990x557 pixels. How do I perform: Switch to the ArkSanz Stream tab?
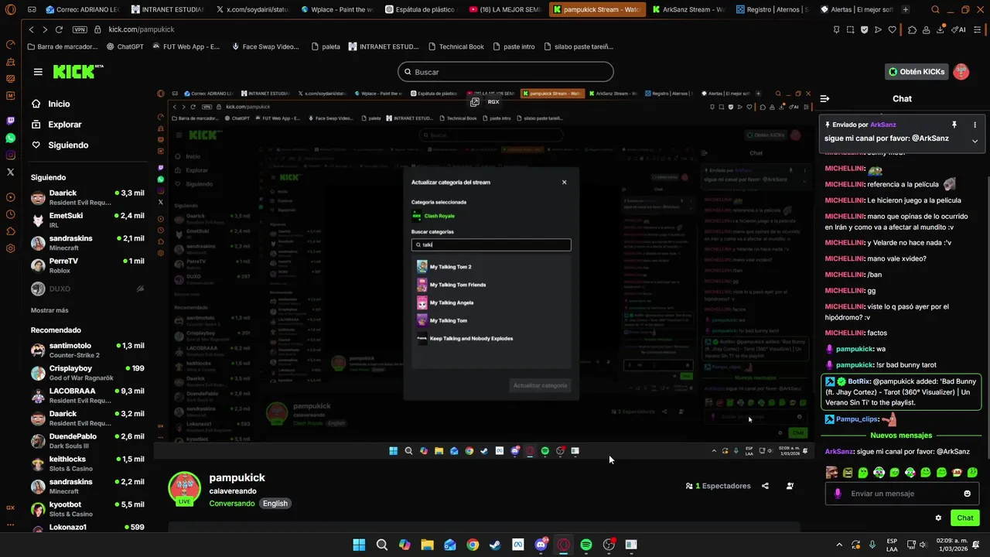(x=688, y=10)
